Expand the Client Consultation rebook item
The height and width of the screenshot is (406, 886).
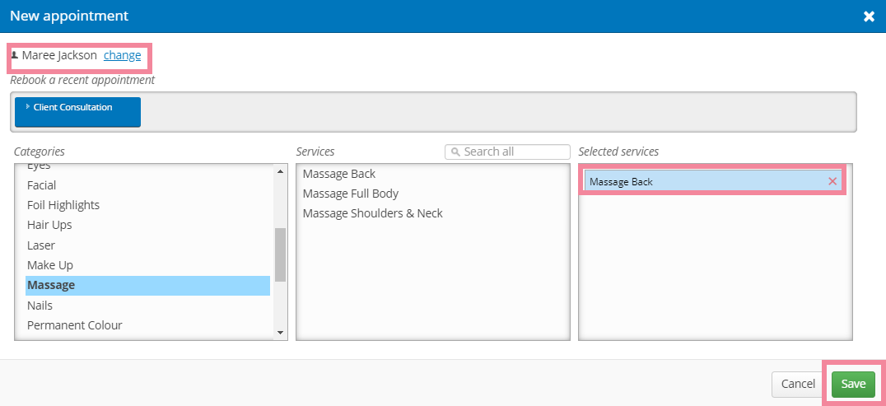click(x=77, y=112)
